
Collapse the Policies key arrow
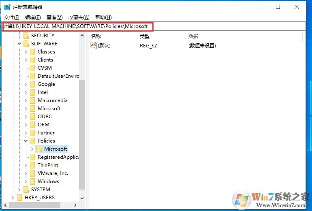click(x=26, y=141)
